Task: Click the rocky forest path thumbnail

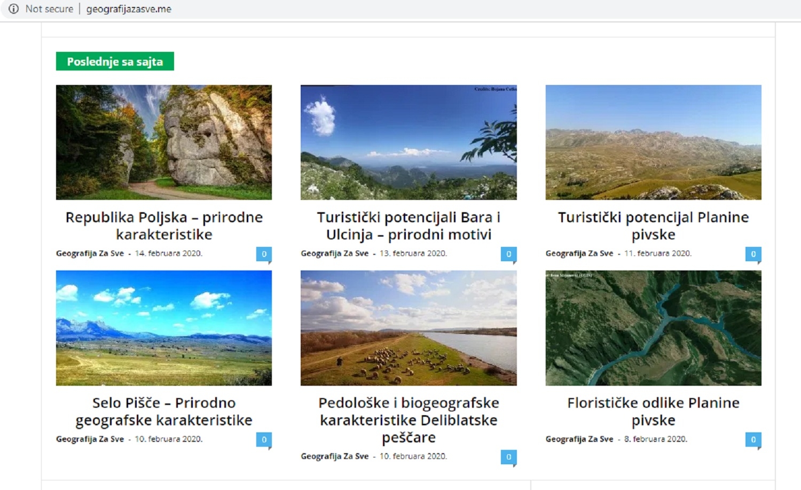Action: click(163, 142)
